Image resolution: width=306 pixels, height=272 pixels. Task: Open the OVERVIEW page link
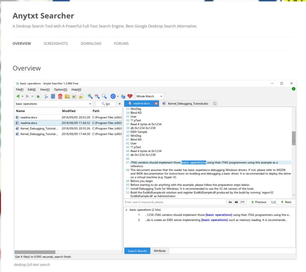[x=22, y=44]
